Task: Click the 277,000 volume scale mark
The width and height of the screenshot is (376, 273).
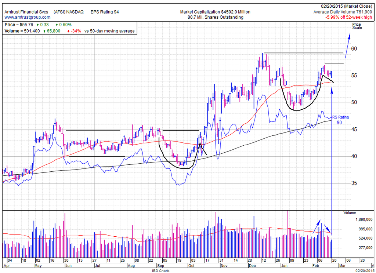Action: 366,248
